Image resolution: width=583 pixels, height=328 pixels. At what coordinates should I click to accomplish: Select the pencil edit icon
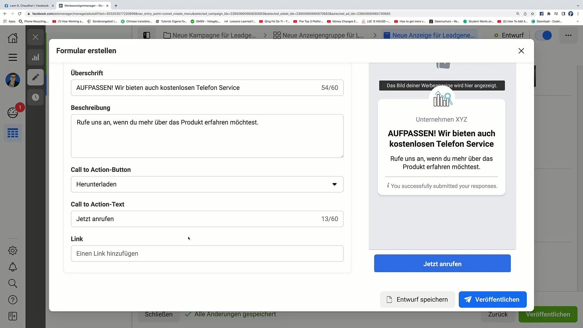pyautogui.click(x=36, y=77)
